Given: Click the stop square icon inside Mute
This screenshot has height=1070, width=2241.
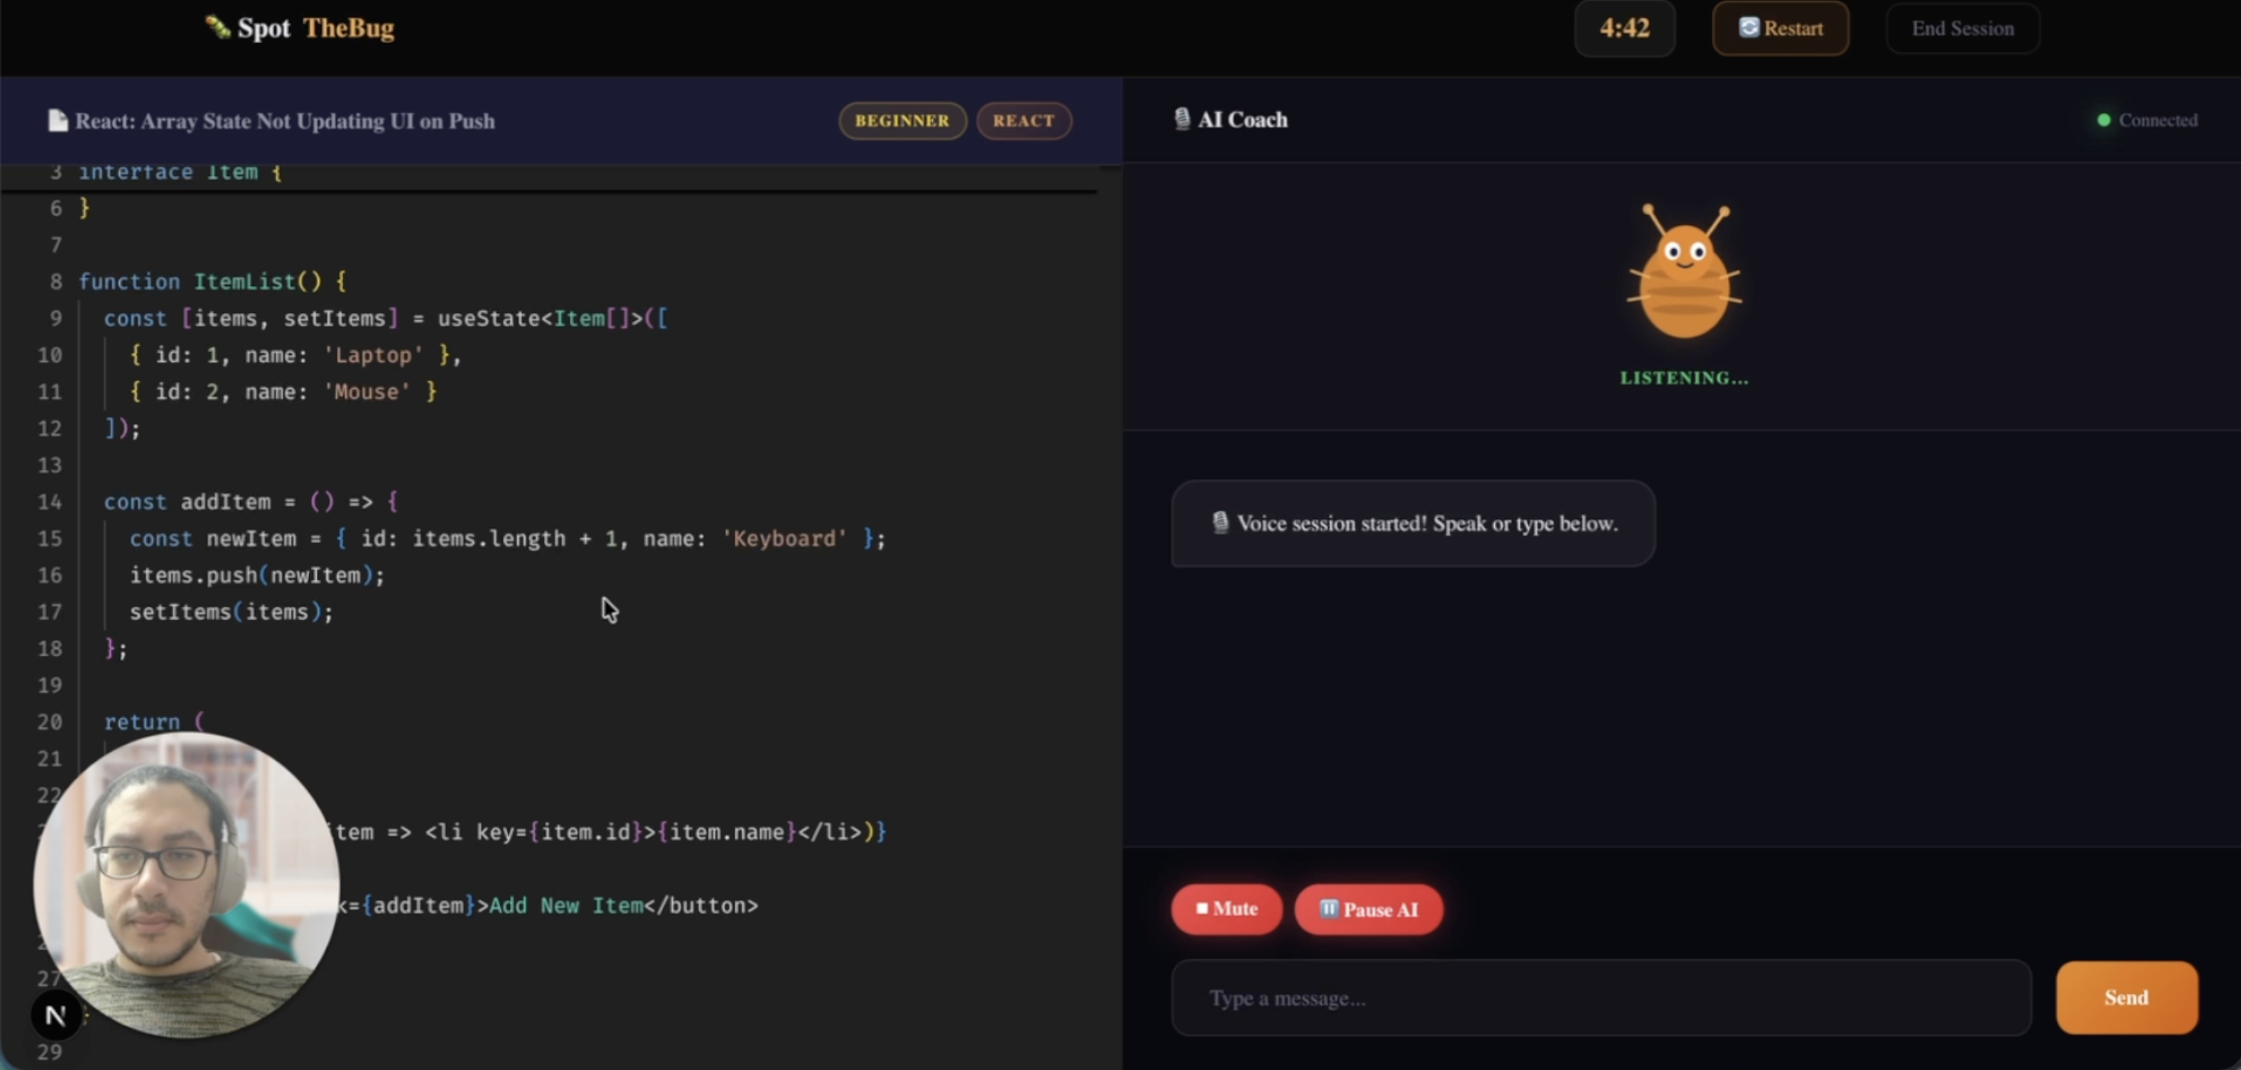Looking at the screenshot, I should tap(1201, 909).
